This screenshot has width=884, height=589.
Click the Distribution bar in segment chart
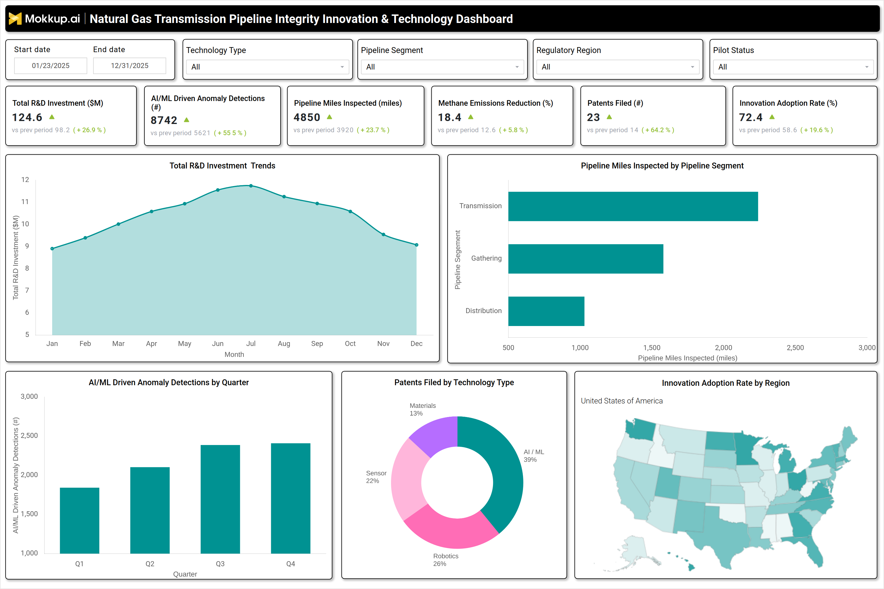(546, 311)
